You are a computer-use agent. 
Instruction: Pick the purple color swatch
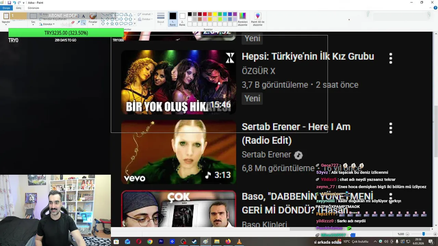[x=235, y=14]
